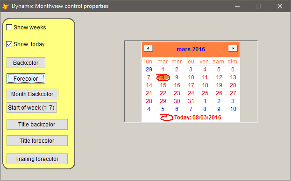This screenshot has width=291, height=181.
Task: Select day 18 in the calendar
Action: [205, 85]
